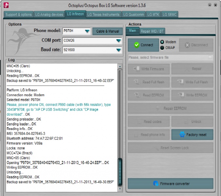This screenshot has width=221, height=196.
Task: Select the OMAP connection mode
Action: pyautogui.click(x=162, y=48)
